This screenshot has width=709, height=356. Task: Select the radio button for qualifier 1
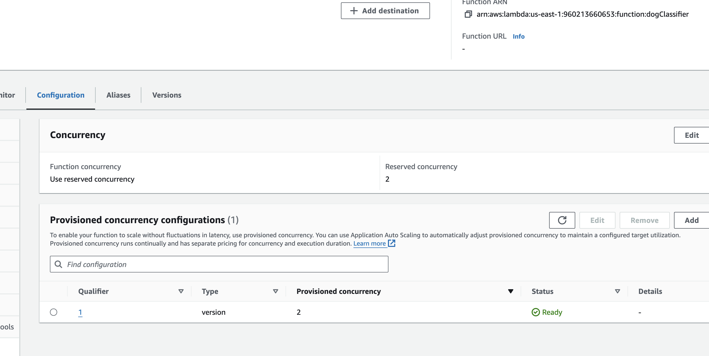tap(54, 312)
